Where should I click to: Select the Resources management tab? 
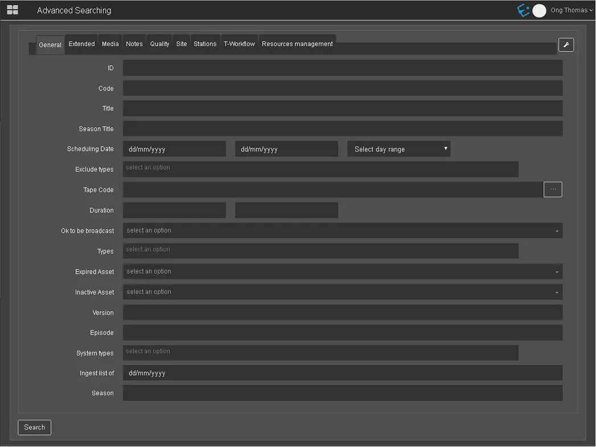tap(297, 44)
